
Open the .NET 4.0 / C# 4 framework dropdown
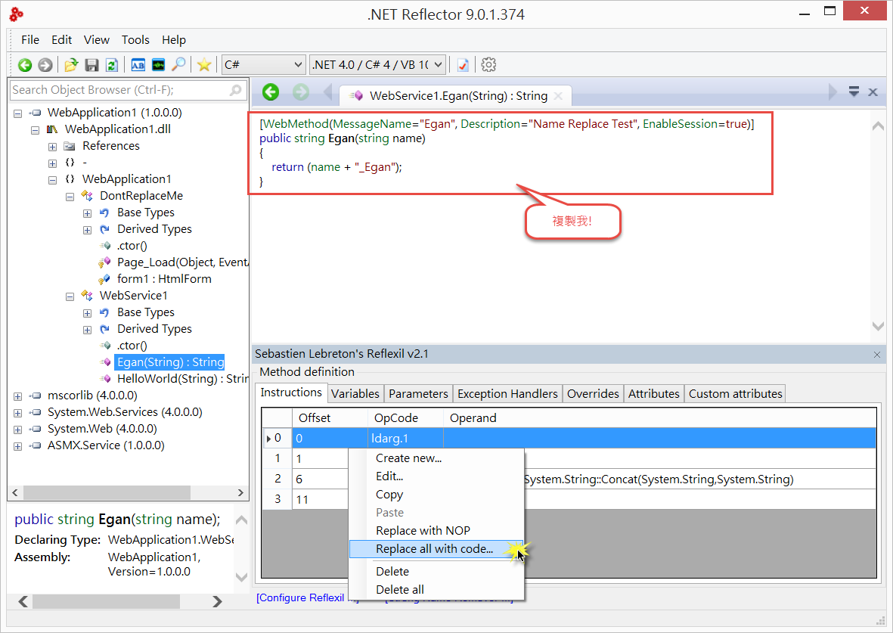[x=377, y=64]
